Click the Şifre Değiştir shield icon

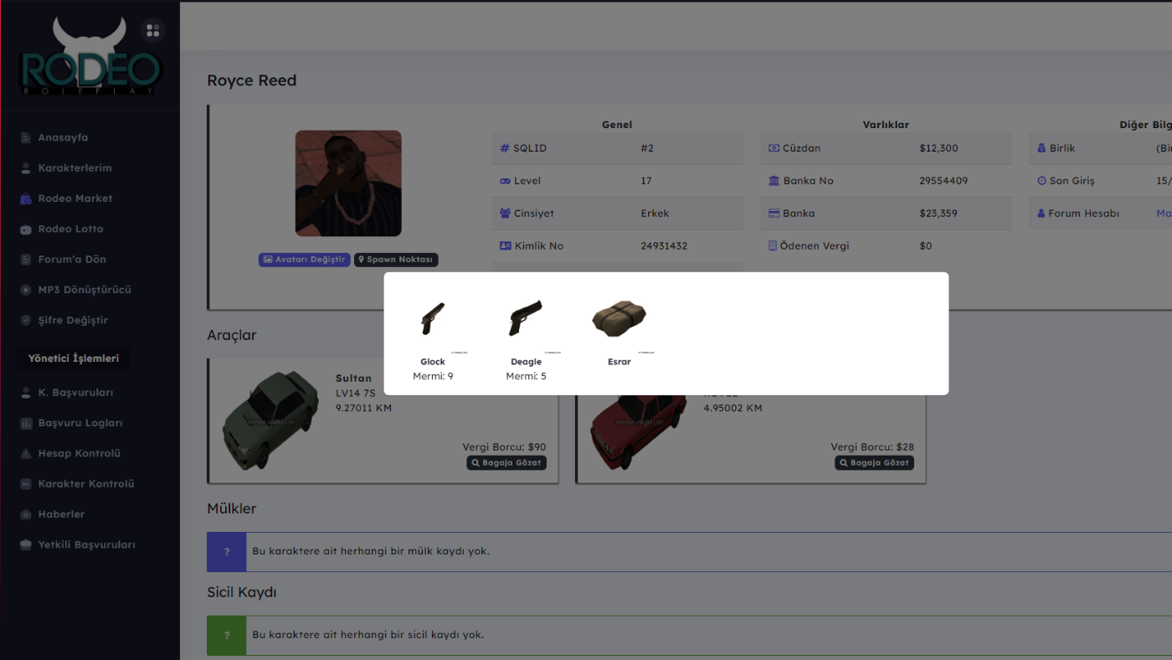26,321
